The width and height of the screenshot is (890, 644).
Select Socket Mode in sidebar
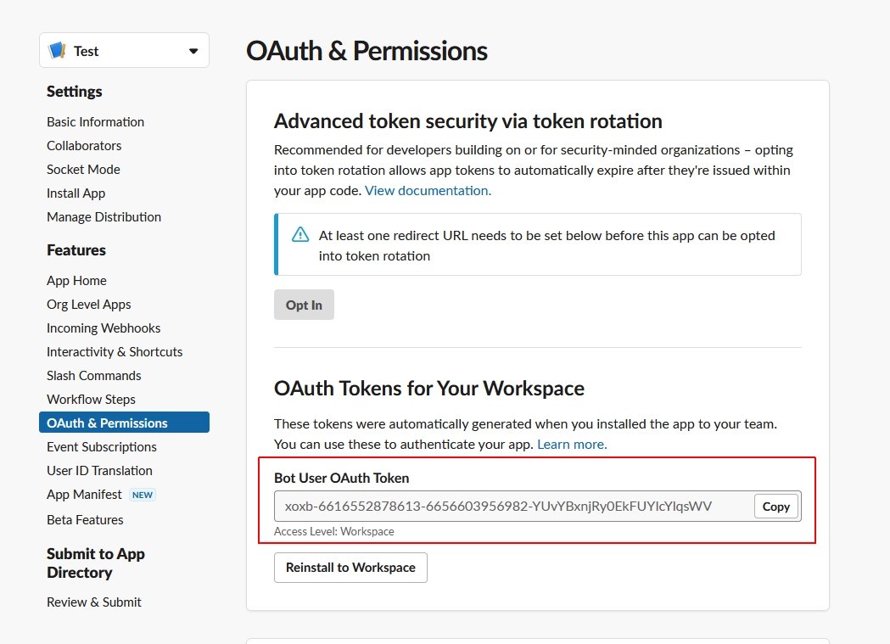click(83, 170)
